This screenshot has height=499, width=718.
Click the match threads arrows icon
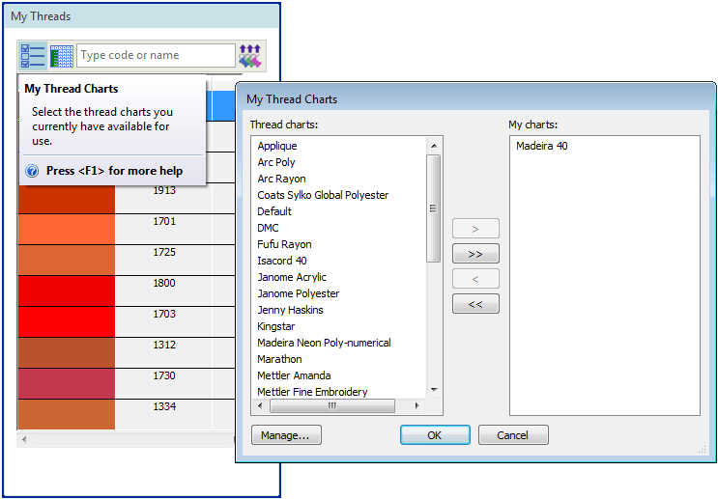click(x=250, y=56)
